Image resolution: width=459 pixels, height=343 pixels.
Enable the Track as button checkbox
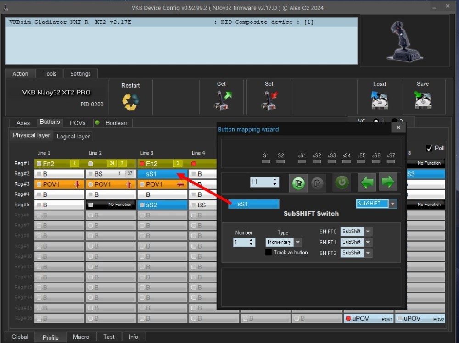pos(269,253)
